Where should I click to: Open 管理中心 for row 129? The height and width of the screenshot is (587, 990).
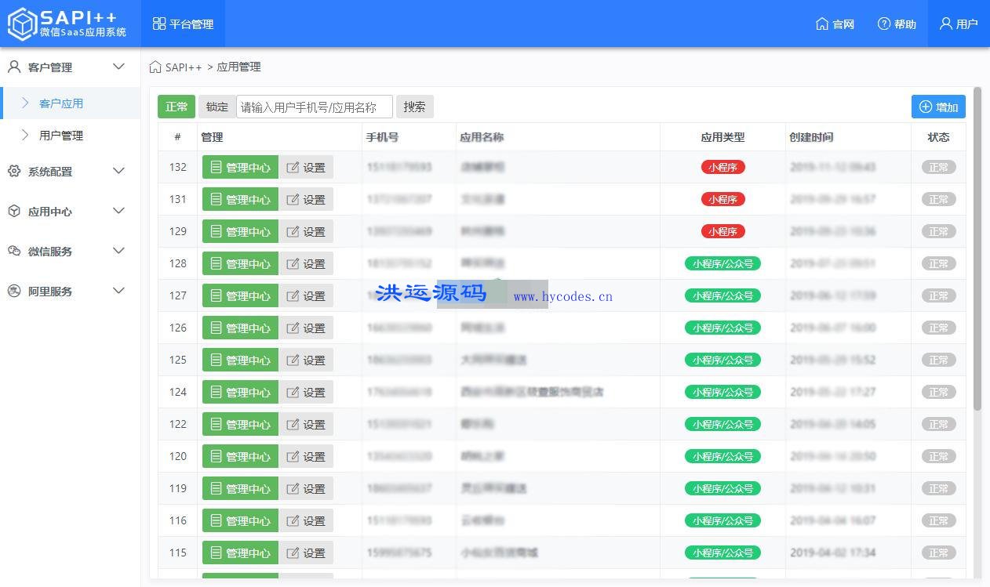pos(240,231)
